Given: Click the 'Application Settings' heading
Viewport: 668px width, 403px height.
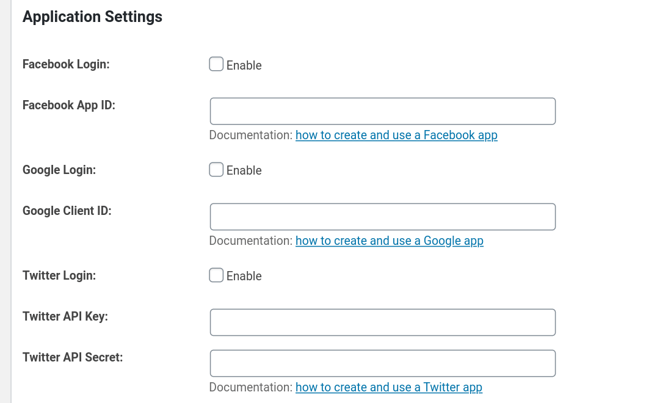Looking at the screenshot, I should click(x=92, y=17).
